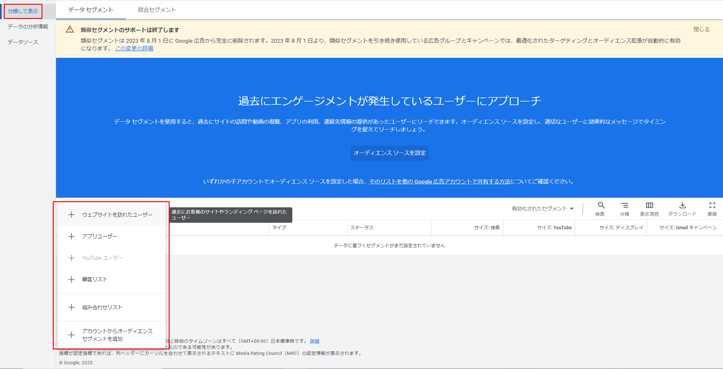Click the オーディエンス ソースを設定 button
The width and height of the screenshot is (723, 369).
390,153
